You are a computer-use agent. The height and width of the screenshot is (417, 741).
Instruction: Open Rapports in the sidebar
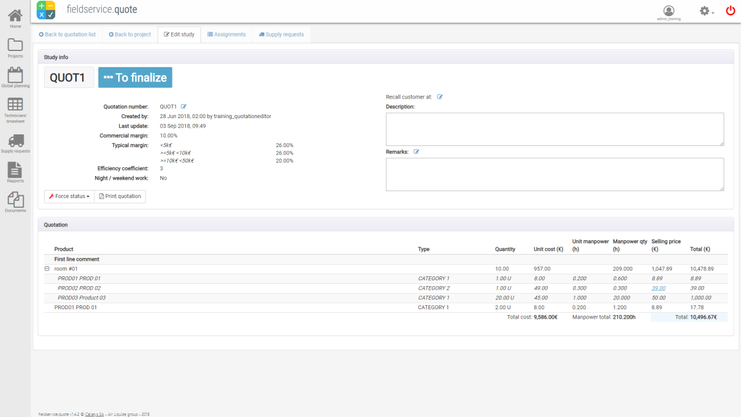coord(15,171)
